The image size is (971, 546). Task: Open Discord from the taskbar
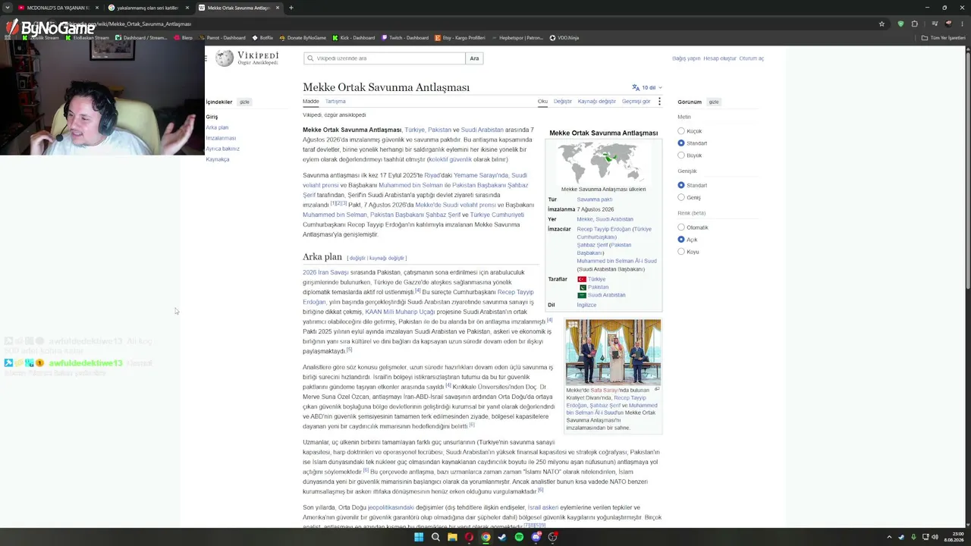(x=536, y=537)
